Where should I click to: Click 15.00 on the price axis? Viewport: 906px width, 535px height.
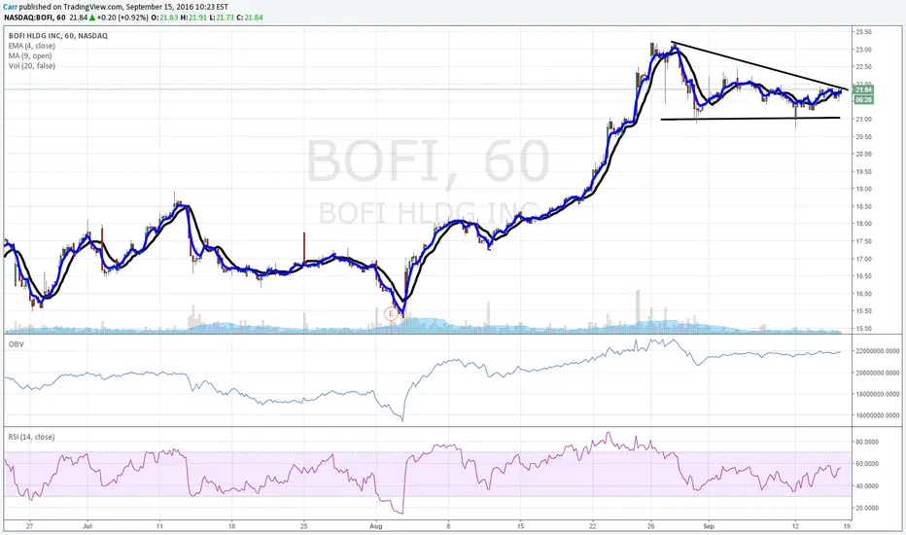click(x=864, y=329)
